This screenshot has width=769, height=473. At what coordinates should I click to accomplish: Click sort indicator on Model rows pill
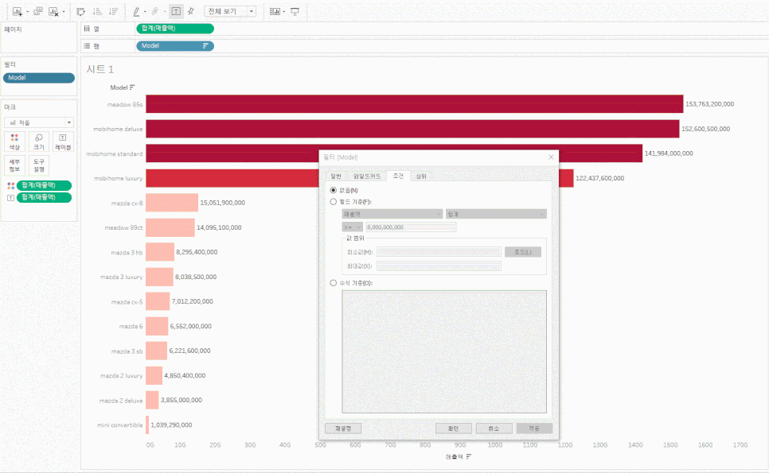click(205, 46)
